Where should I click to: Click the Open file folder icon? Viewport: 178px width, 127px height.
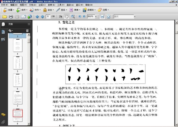[x=4, y=17]
